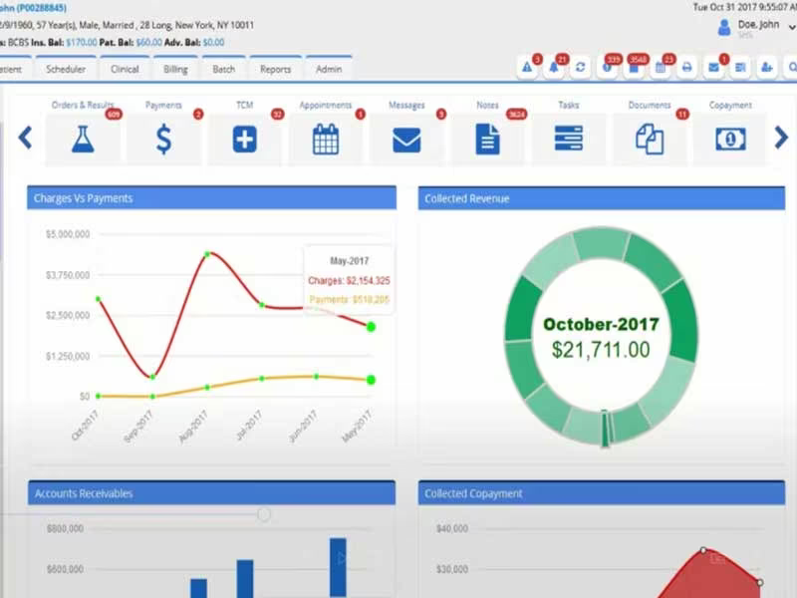Click the tallest bar in Accounts Receivables chart
797x598 pixels.
[x=338, y=567]
